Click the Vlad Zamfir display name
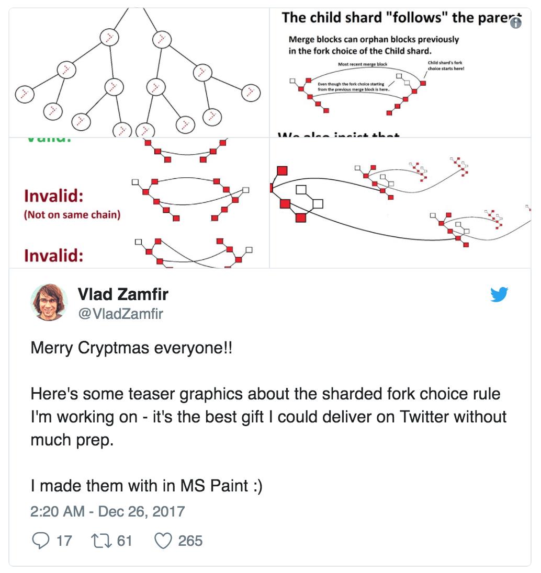 click(x=123, y=294)
